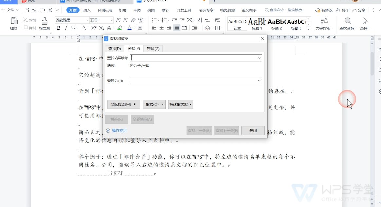Open the File menu
This screenshot has width=381, height=207.
point(10,10)
